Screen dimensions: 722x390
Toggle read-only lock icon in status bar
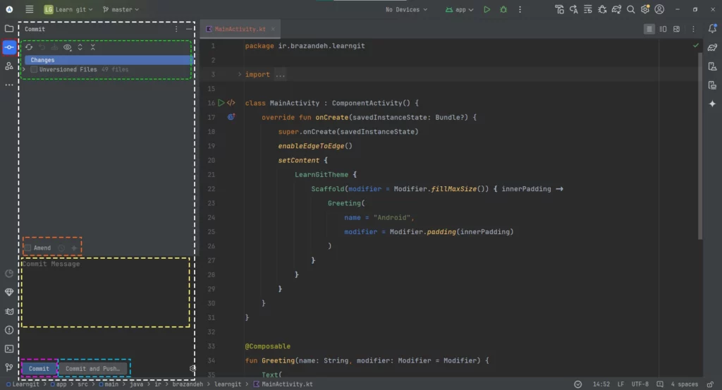(711, 384)
